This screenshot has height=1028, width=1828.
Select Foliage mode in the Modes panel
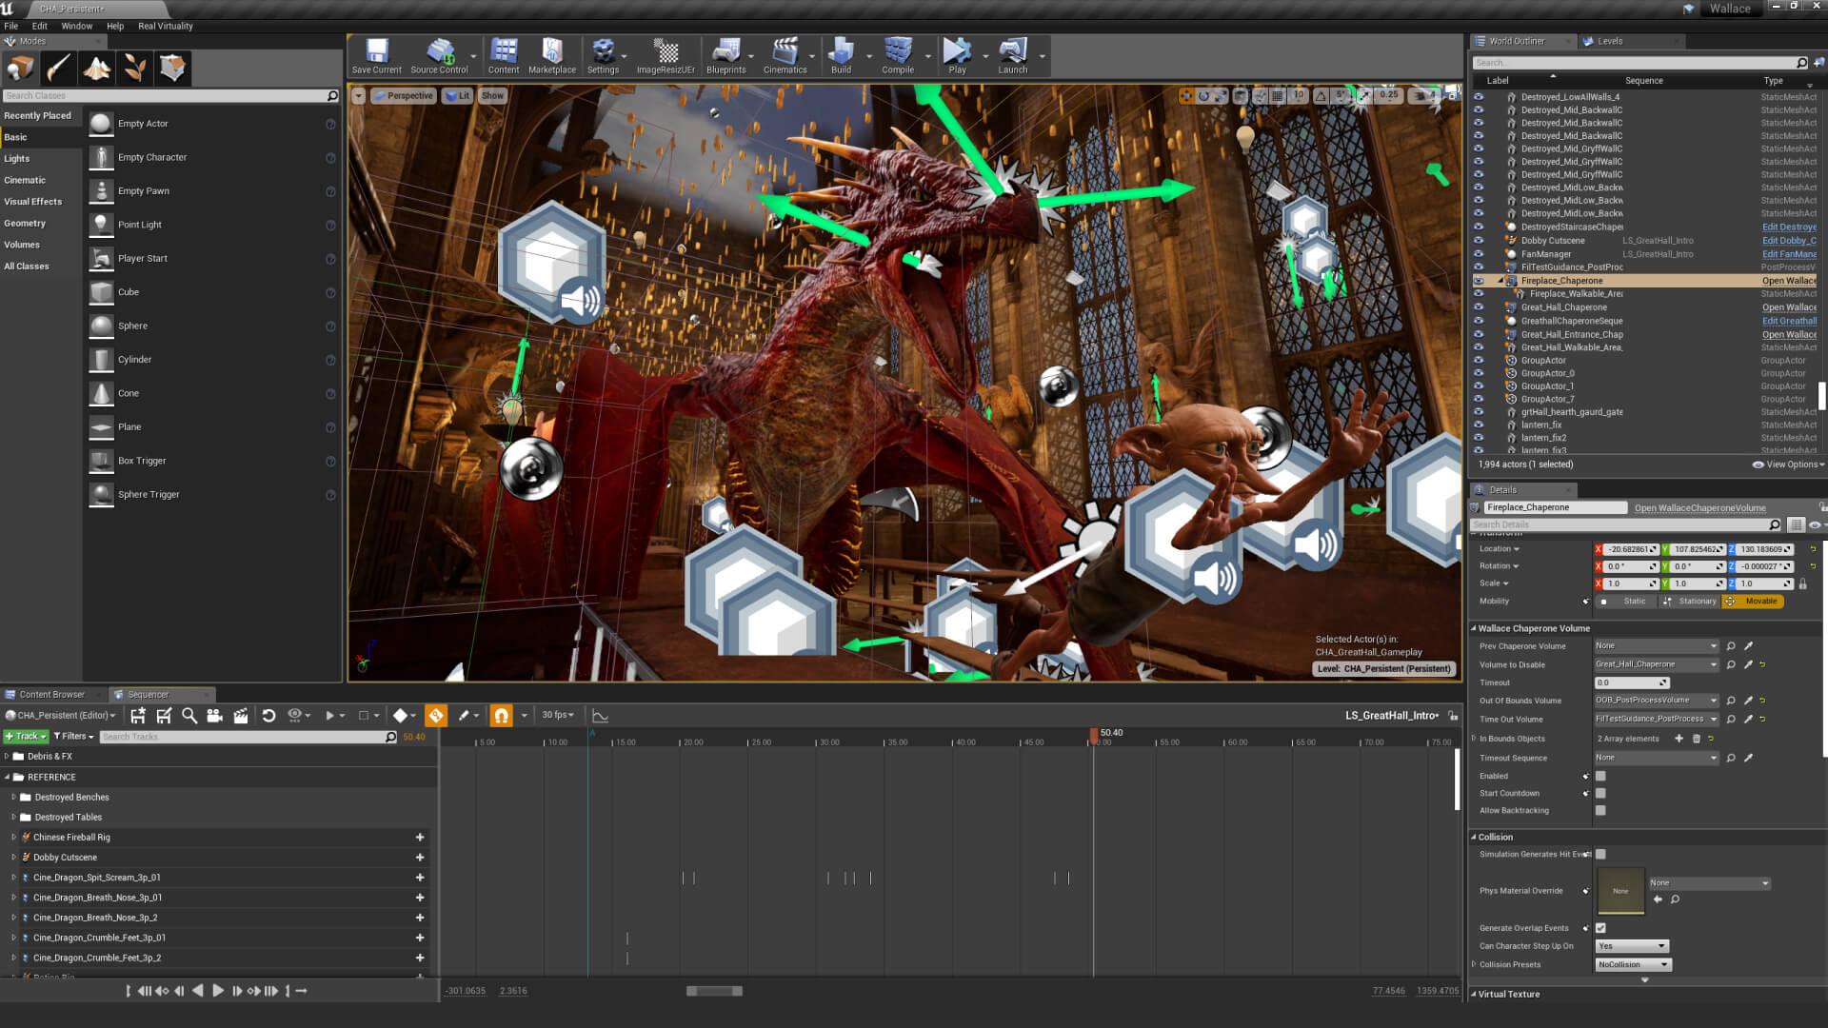pyautogui.click(x=134, y=68)
